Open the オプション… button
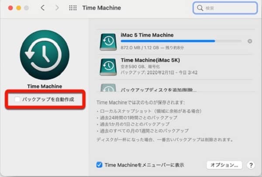Viewport: 262px width, 177px height. coord(224,165)
